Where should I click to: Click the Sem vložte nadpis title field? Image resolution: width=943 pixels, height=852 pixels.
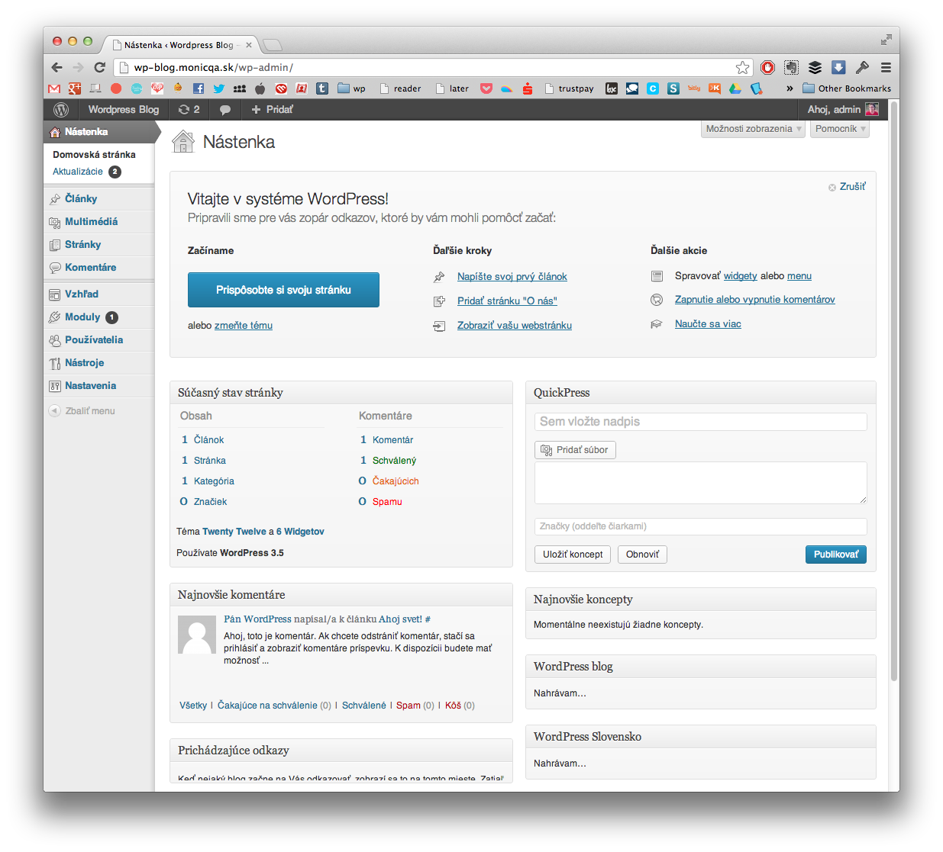699,421
